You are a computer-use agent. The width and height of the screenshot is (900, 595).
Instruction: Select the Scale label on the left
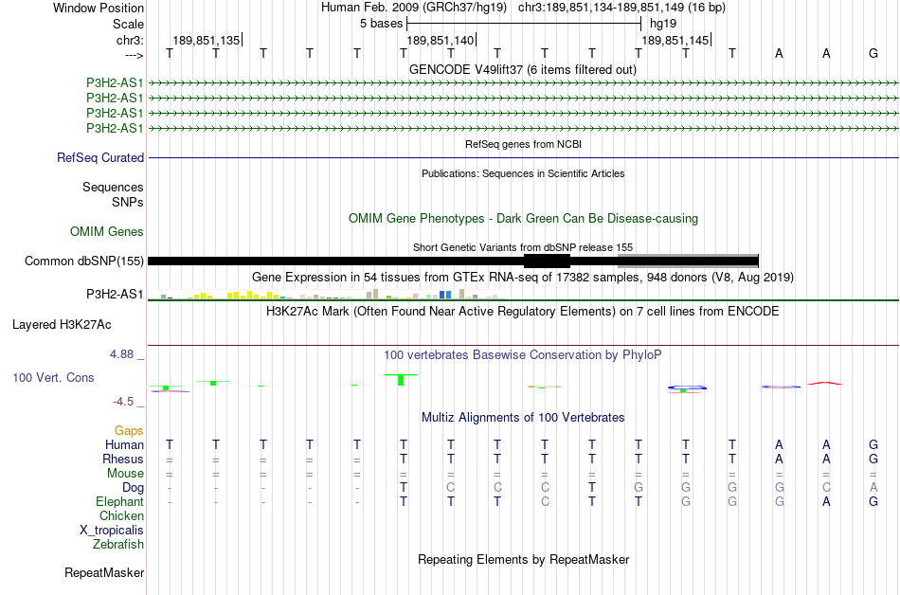[x=128, y=24]
